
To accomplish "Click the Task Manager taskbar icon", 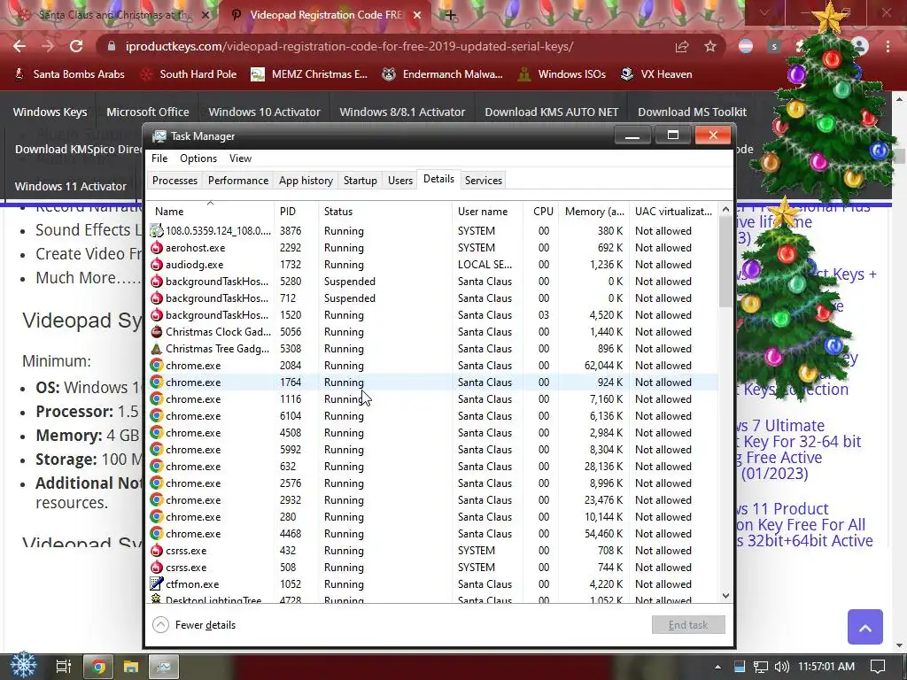I will 164,667.
